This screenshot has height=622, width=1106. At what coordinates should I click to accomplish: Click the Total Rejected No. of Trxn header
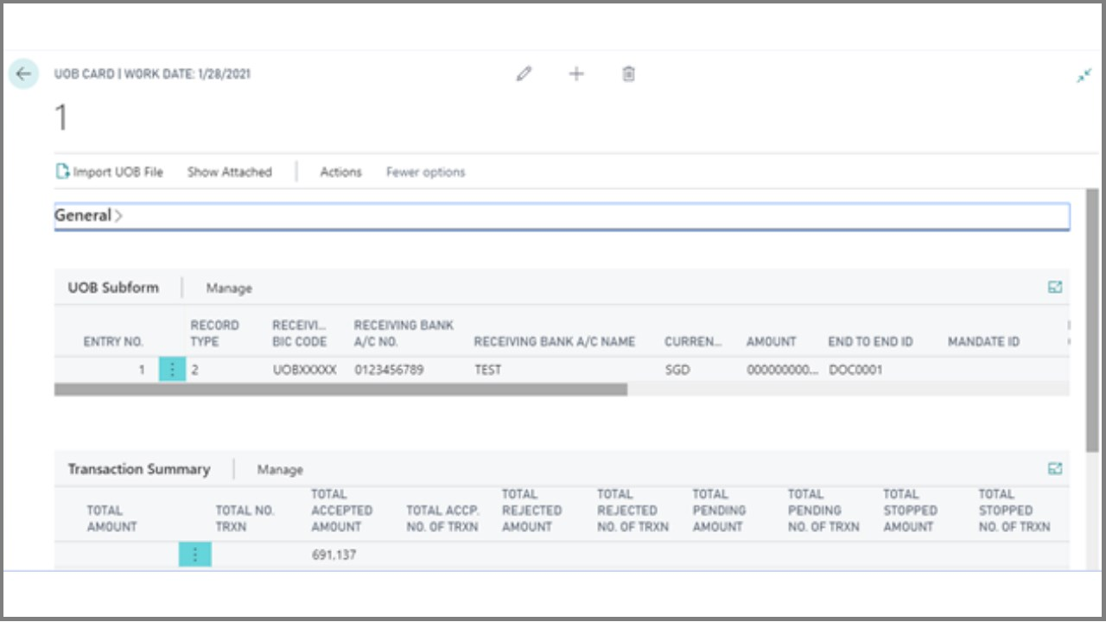632,511
